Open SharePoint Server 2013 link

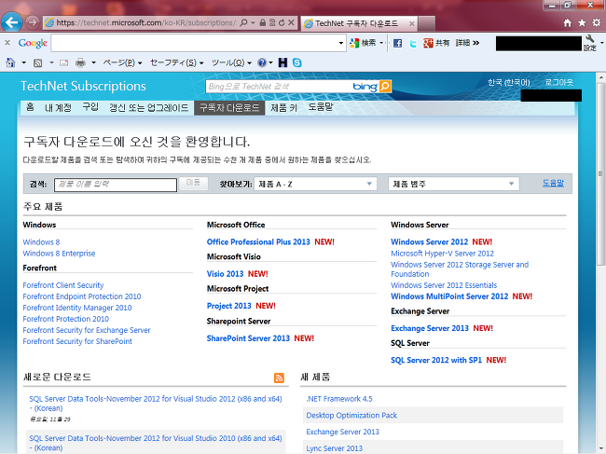248,338
